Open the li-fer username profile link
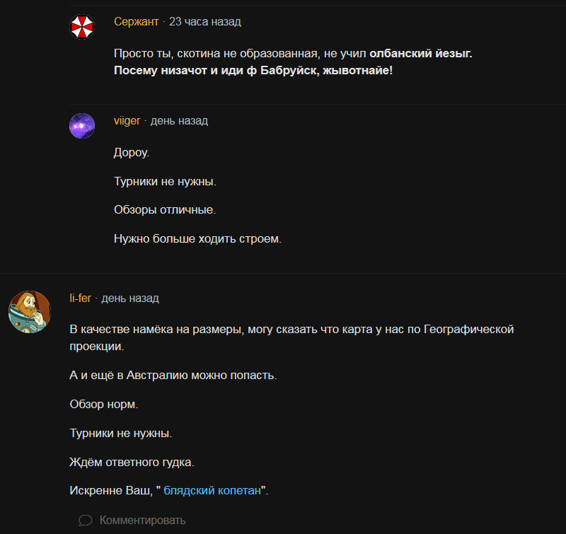 coord(81,298)
